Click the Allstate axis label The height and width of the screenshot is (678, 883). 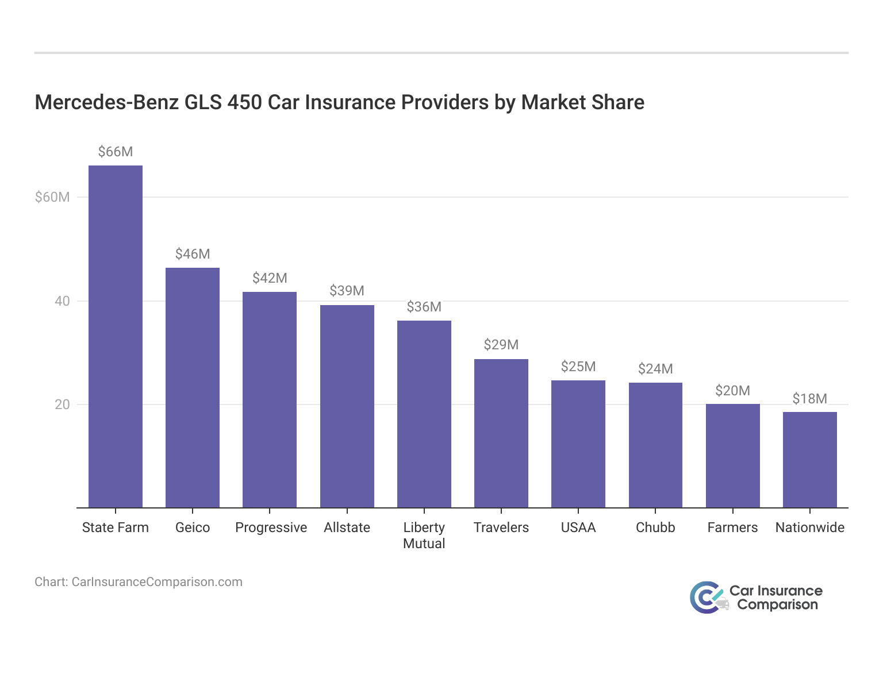[347, 527]
